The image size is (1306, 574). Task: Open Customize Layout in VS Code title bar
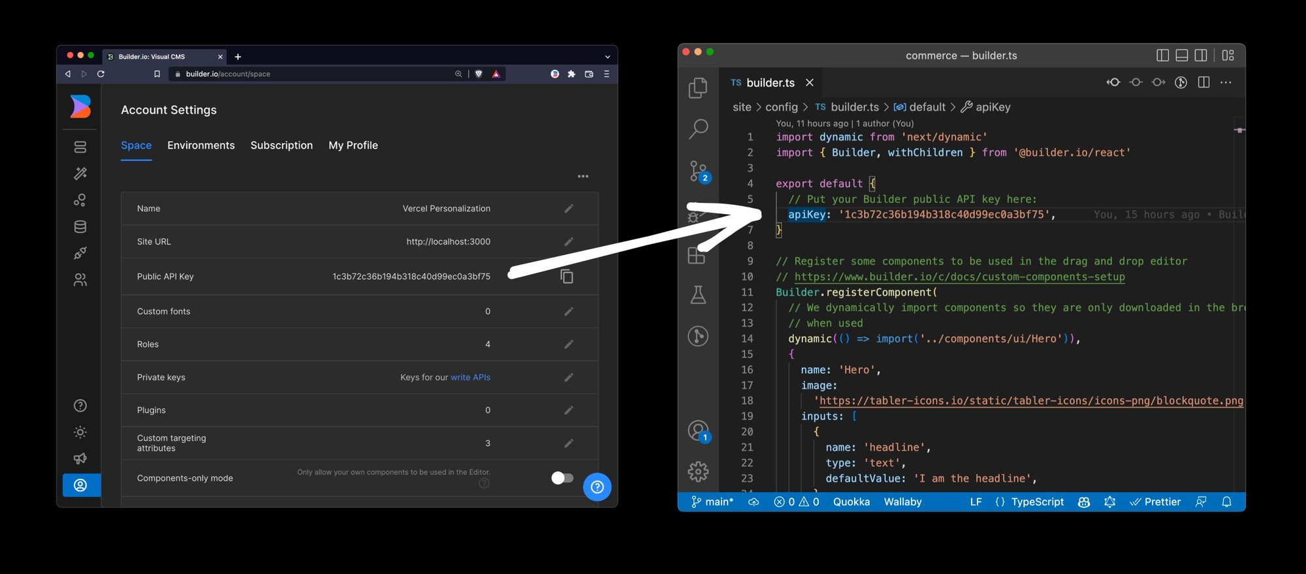[x=1228, y=55]
